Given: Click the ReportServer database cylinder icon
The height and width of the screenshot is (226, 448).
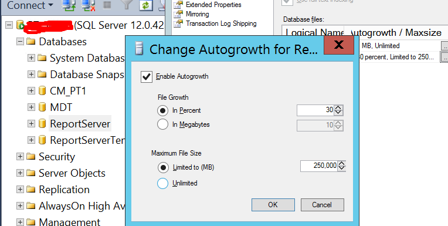Looking at the screenshot, I should click(42, 124).
